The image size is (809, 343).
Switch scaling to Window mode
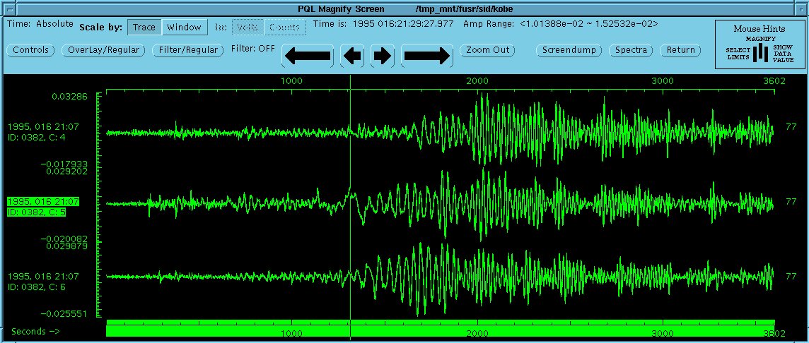(x=185, y=28)
